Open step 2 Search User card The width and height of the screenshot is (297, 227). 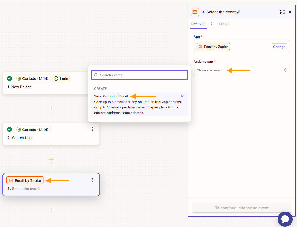pos(51,134)
